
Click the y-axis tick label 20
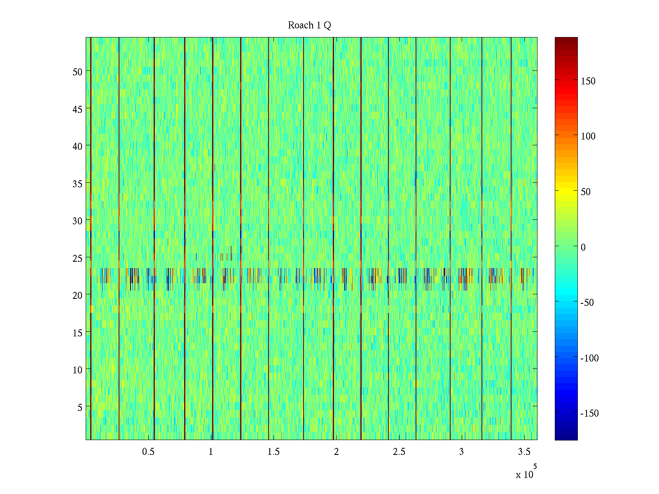click(77, 295)
